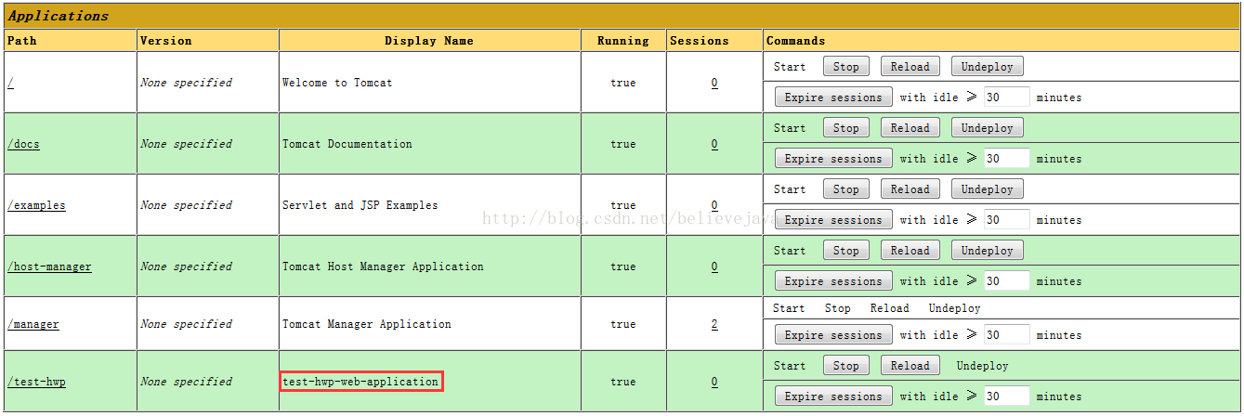1244x416 pixels.
Task: Open the root "/" path link
Action: (x=10, y=83)
